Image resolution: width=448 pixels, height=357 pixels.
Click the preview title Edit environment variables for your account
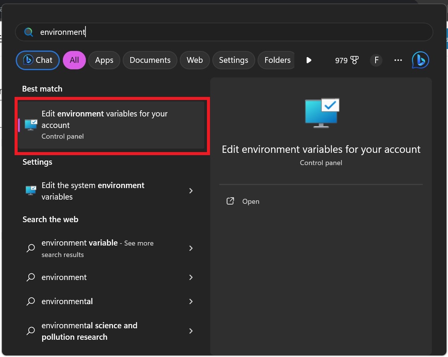pos(321,149)
